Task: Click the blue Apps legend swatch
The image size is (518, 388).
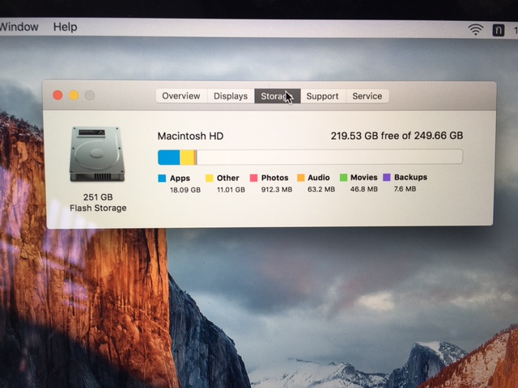Action: [x=162, y=178]
